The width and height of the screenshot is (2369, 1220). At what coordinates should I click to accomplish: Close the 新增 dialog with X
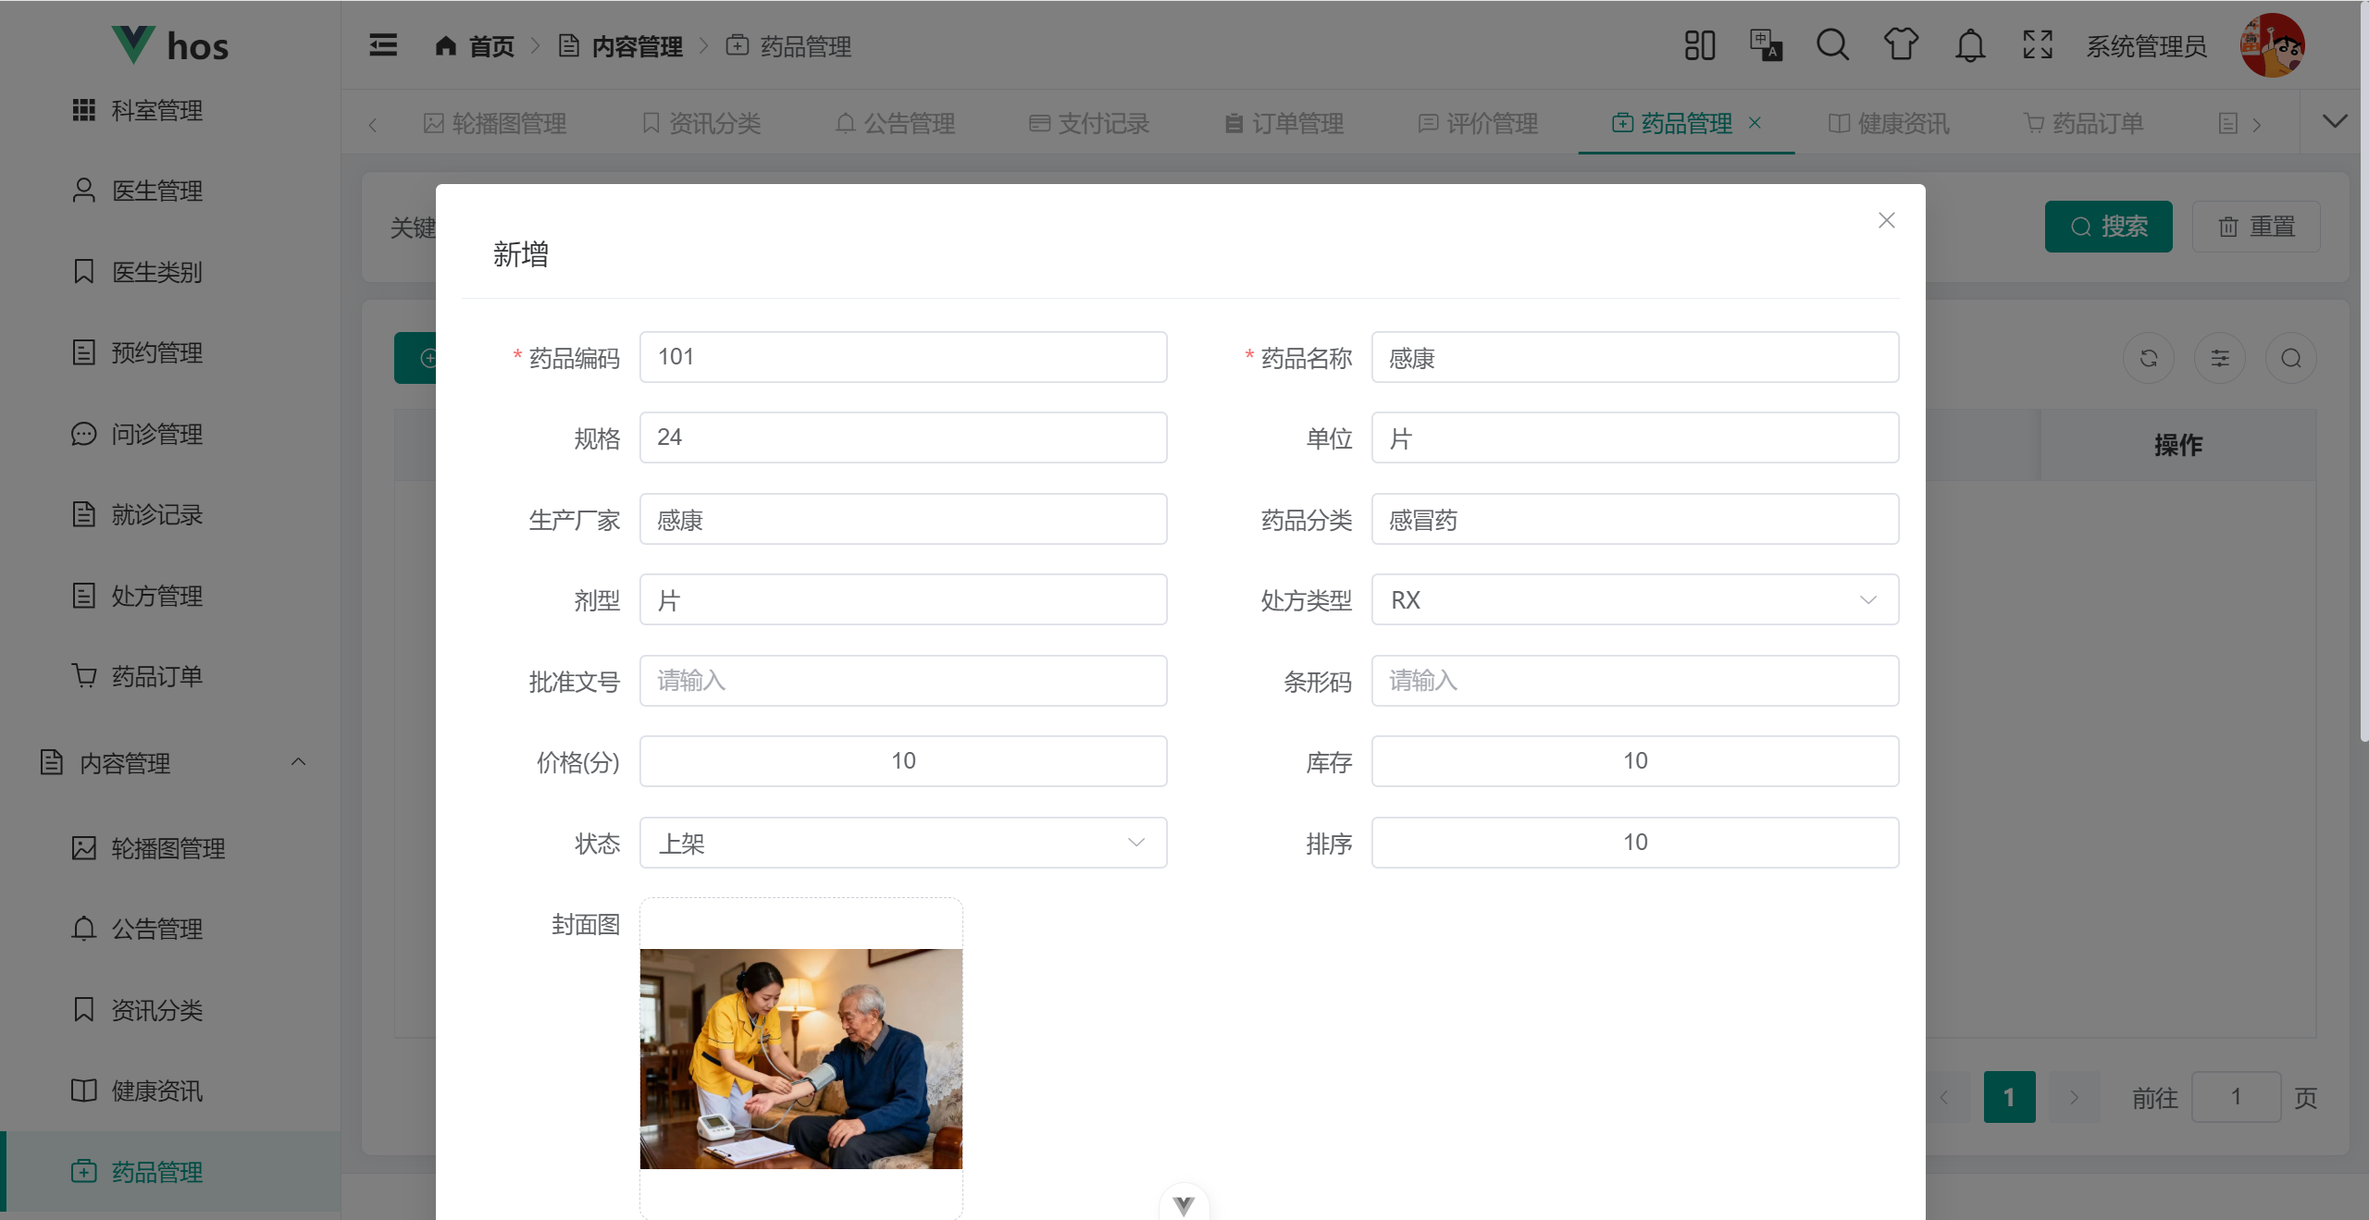point(1886,220)
